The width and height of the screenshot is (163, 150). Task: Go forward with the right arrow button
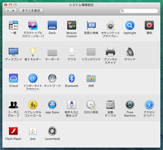[14, 11]
